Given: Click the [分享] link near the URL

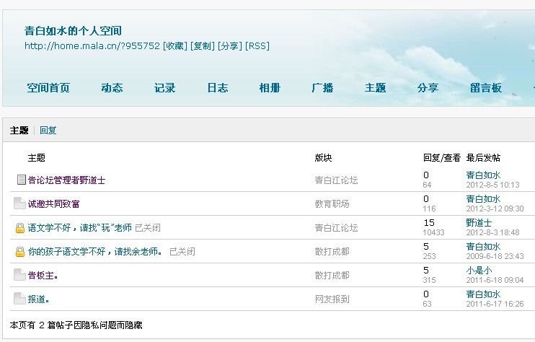Looking at the screenshot, I should (229, 46).
